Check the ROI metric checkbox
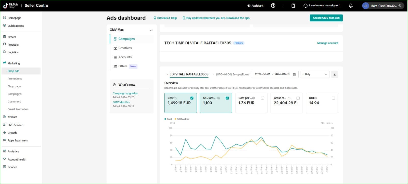The image size is (408, 184). tap(333, 98)
